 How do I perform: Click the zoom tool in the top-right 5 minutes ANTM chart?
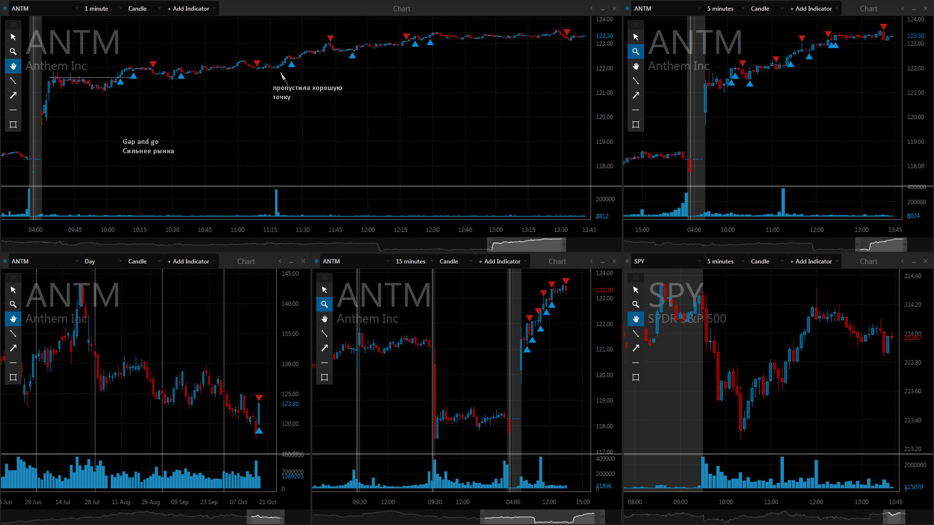[636, 52]
